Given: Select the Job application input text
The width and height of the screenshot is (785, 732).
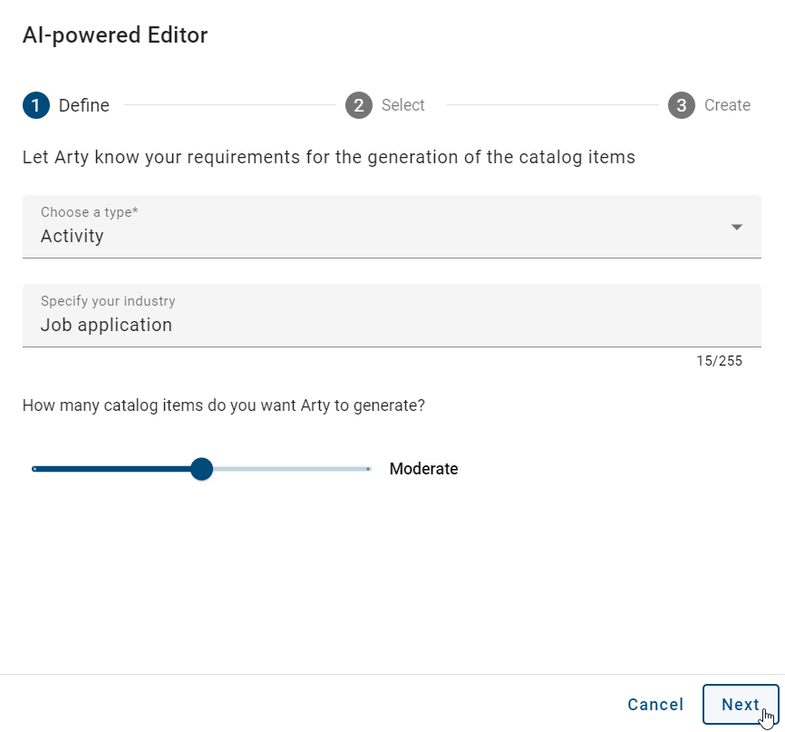Looking at the screenshot, I should coord(106,325).
